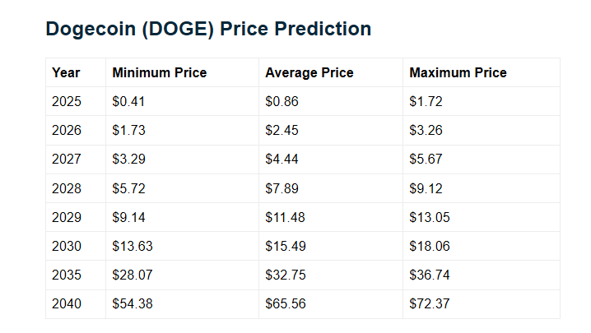Image resolution: width=591 pixels, height=333 pixels.
Task: Select the $9.14 minimum price cell
Action: pos(129,217)
